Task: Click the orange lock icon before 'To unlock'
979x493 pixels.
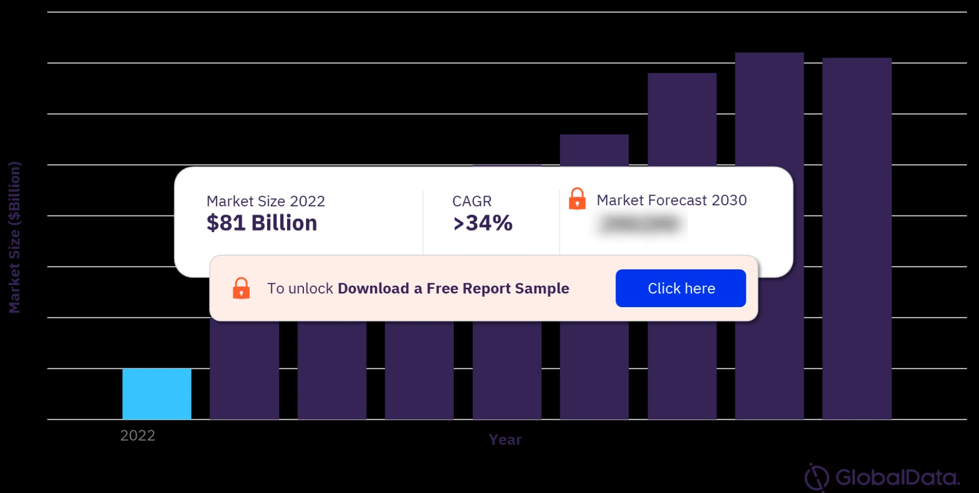Action: [x=241, y=288]
